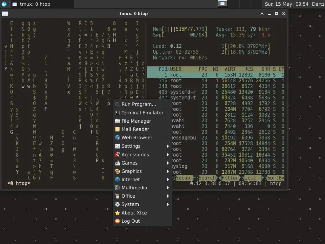325x244 pixels.
Task: Click the Swp swap meter bar
Action: click(x=180, y=35)
